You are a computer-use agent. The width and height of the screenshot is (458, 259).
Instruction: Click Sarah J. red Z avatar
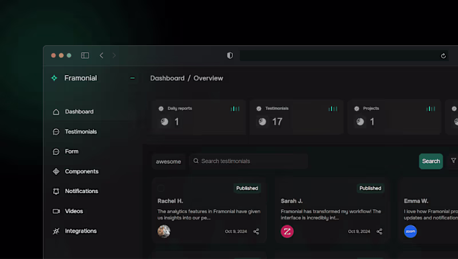coord(287,231)
